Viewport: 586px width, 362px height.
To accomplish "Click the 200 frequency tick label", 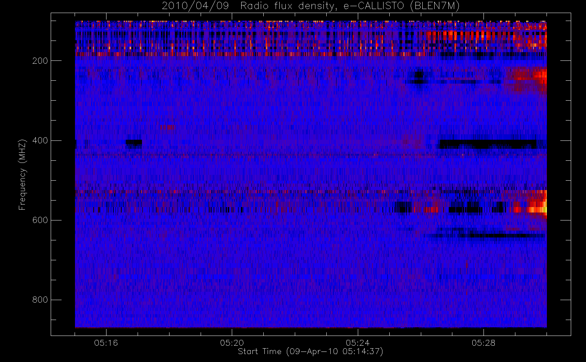I will [x=40, y=61].
